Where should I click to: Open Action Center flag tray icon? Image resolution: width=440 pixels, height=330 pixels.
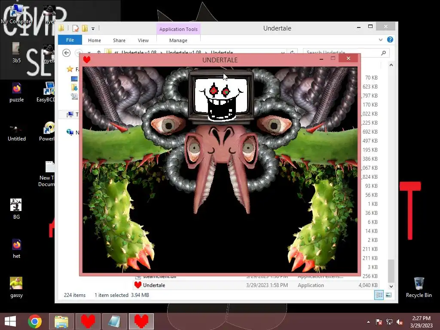coord(379,322)
